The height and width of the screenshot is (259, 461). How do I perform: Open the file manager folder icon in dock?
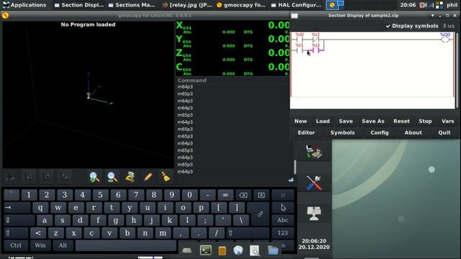(273, 250)
